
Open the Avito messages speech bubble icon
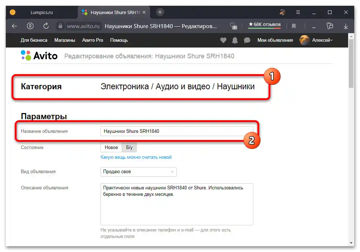tap(247, 40)
